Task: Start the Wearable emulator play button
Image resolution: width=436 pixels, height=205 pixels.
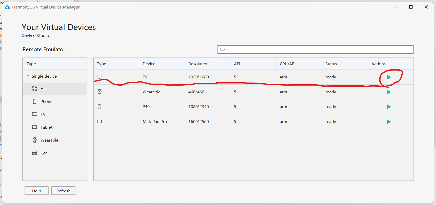Action: coord(388,92)
